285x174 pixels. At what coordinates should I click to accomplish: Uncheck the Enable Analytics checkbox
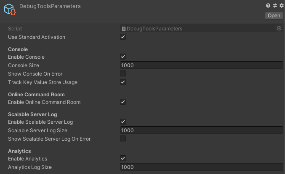pos(123,158)
